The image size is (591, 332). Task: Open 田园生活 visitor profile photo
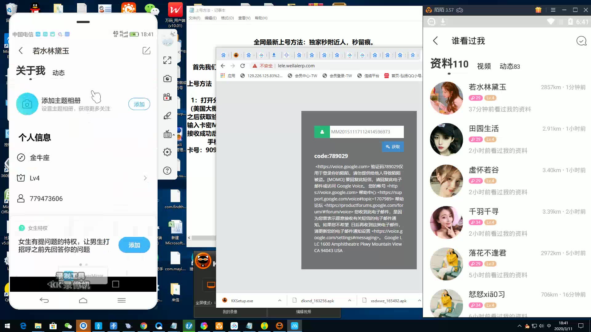446,140
